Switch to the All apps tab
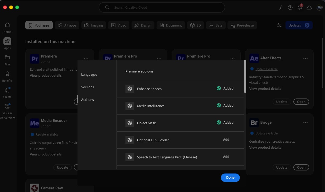The height and width of the screenshot is (192, 325). point(67,25)
